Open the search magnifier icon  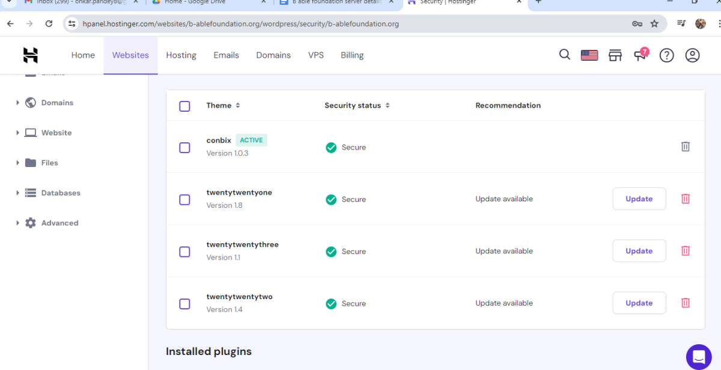(564, 55)
